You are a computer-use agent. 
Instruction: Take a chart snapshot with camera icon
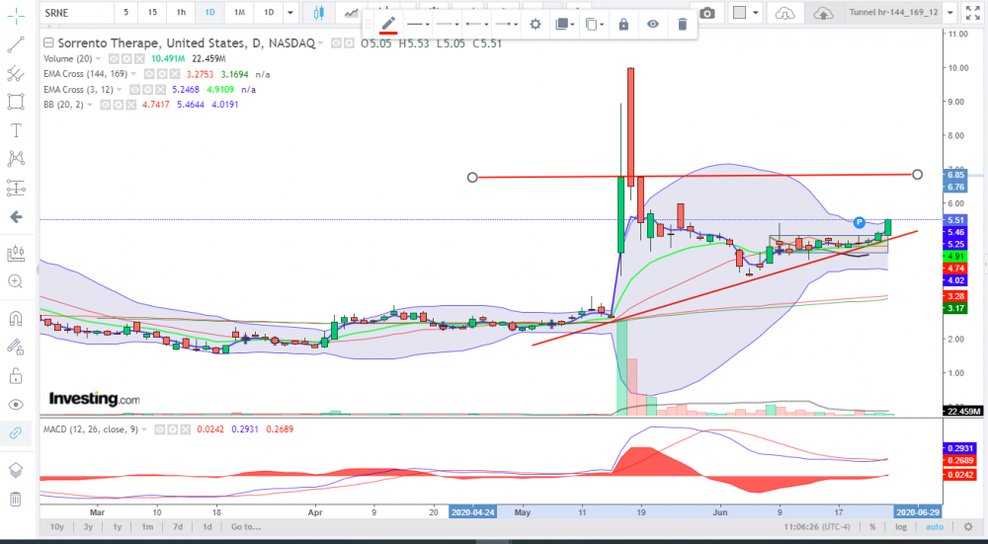tap(707, 13)
